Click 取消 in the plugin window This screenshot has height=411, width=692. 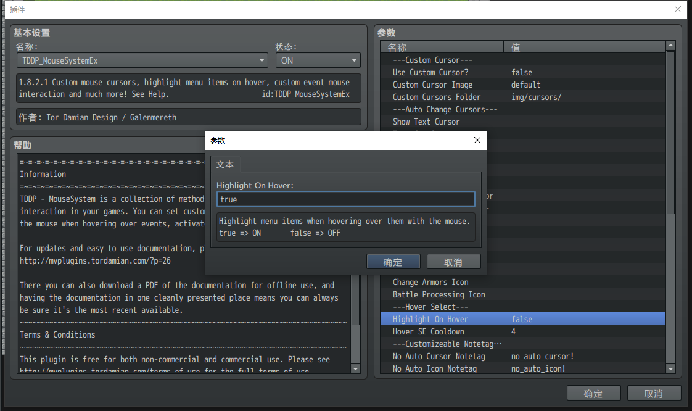[x=654, y=393]
